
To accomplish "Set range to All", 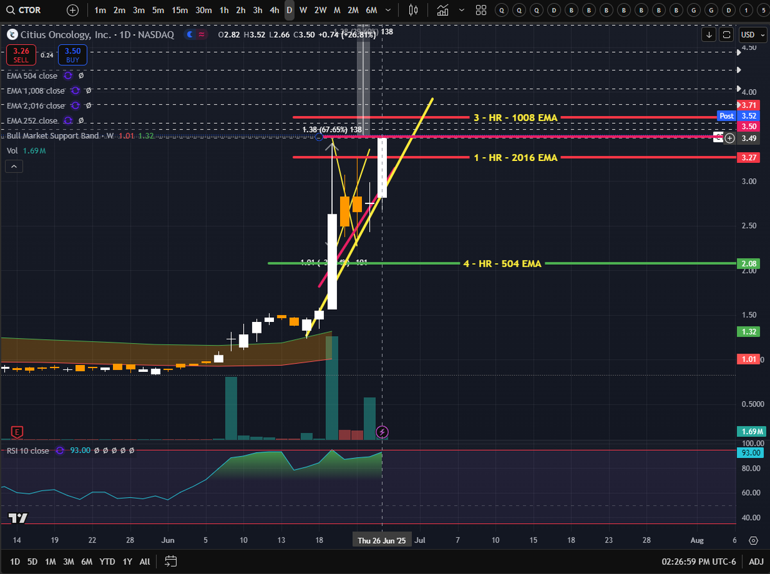I will 144,562.
